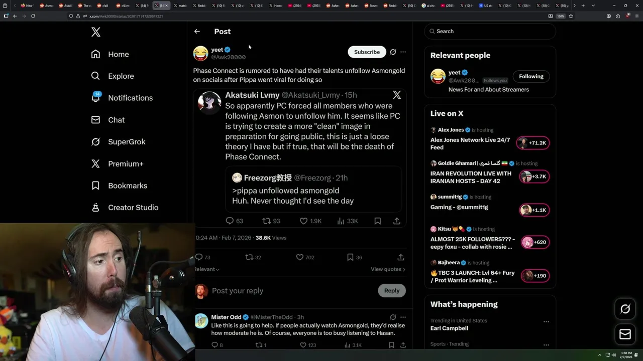This screenshot has width=643, height=361.
Task: Repost Mister Odd reply
Action: (x=261, y=345)
